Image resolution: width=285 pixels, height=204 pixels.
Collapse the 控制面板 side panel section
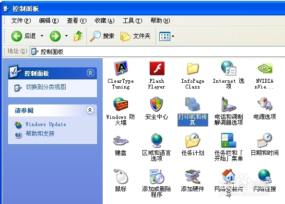[91, 73]
